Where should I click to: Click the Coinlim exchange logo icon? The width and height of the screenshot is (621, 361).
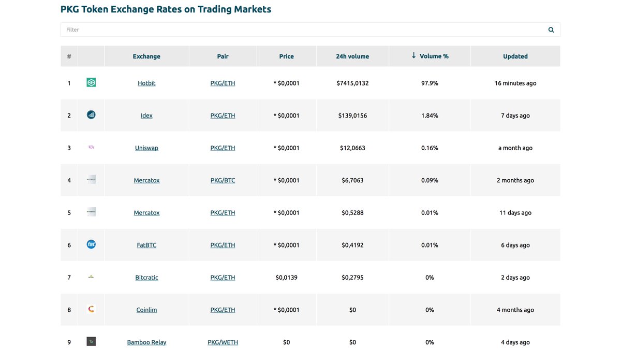[91, 309]
